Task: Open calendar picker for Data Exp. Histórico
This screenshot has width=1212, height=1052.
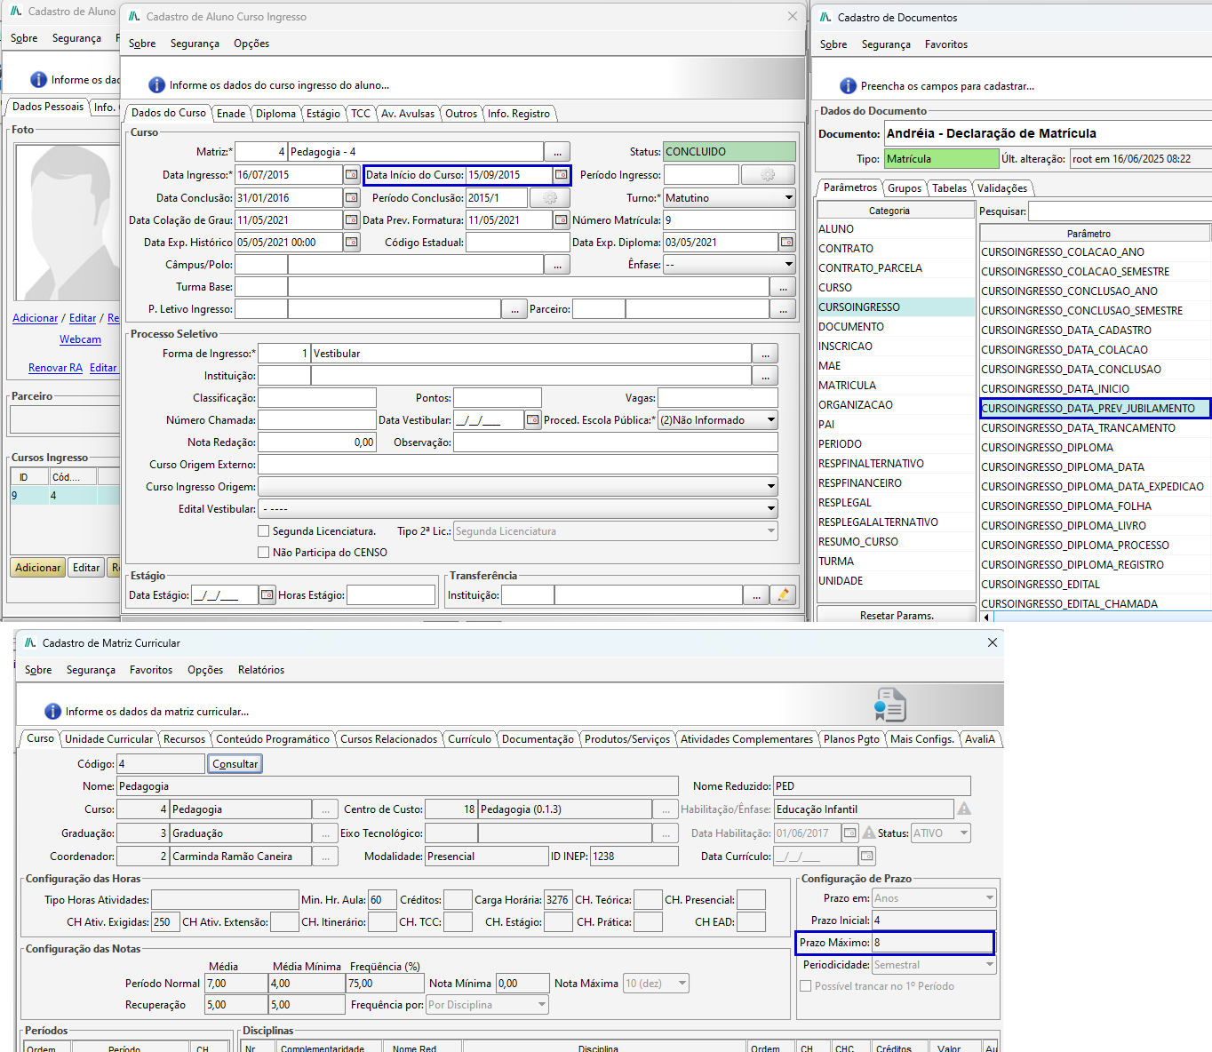Action: tap(352, 242)
